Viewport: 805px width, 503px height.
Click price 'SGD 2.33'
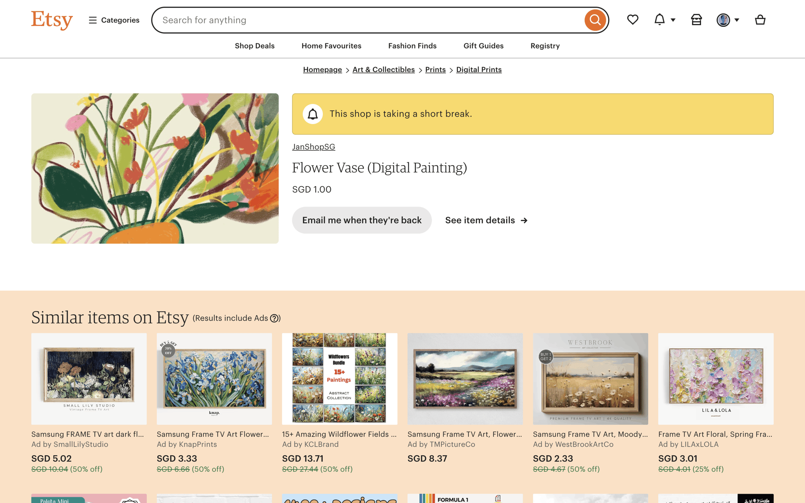(553, 459)
